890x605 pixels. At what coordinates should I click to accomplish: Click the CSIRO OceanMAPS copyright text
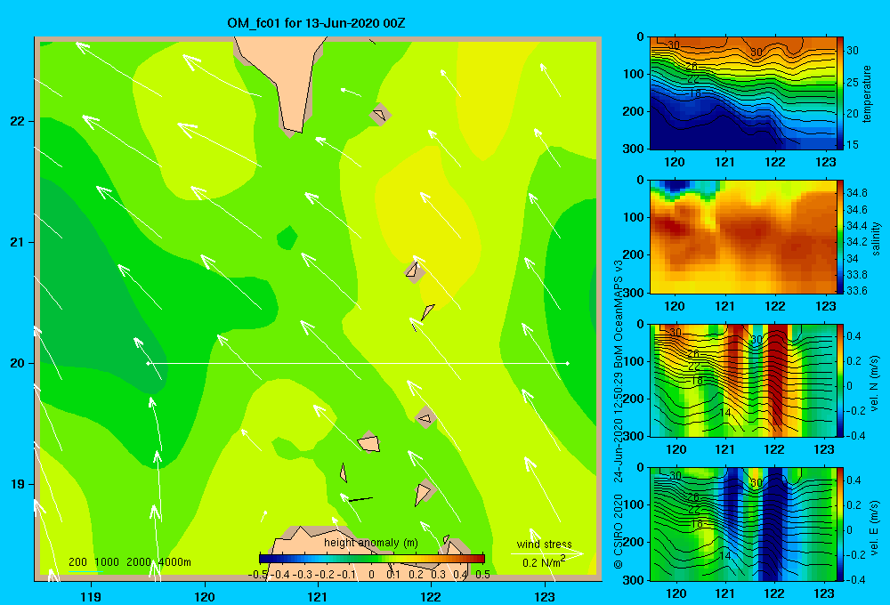619,415
